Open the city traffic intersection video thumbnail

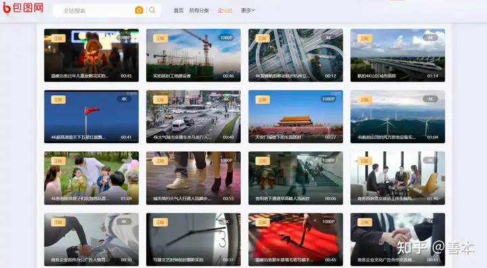(193, 117)
